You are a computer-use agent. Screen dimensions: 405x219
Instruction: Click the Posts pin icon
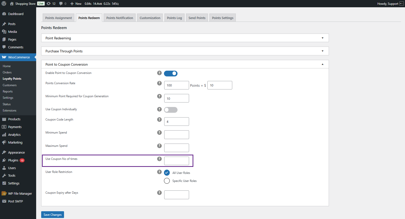coord(4,24)
